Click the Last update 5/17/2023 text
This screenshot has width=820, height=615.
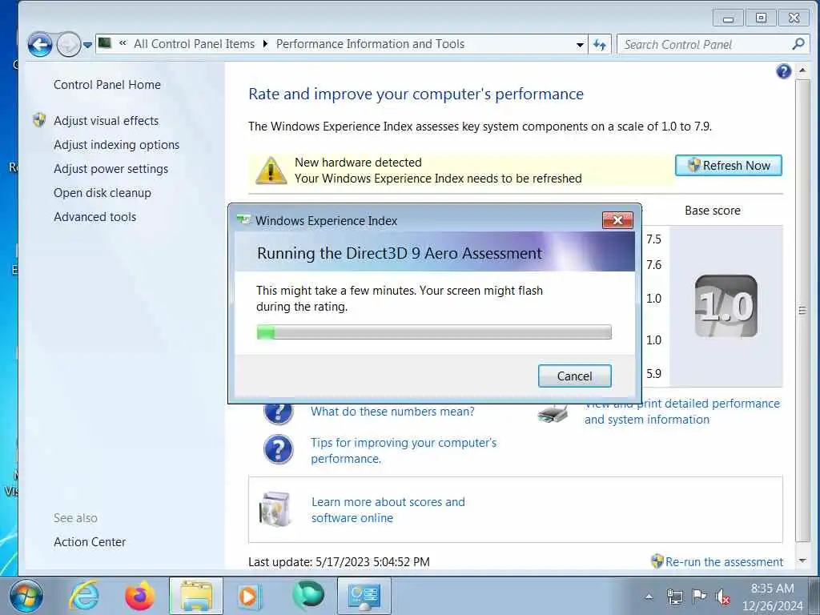pyautogui.click(x=339, y=561)
